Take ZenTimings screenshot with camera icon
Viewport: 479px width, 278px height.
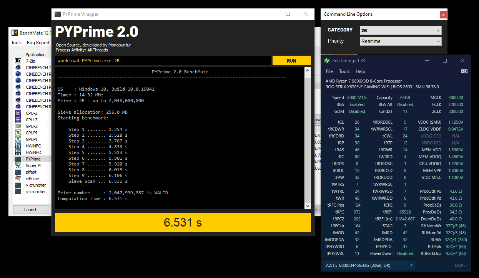[x=464, y=71]
